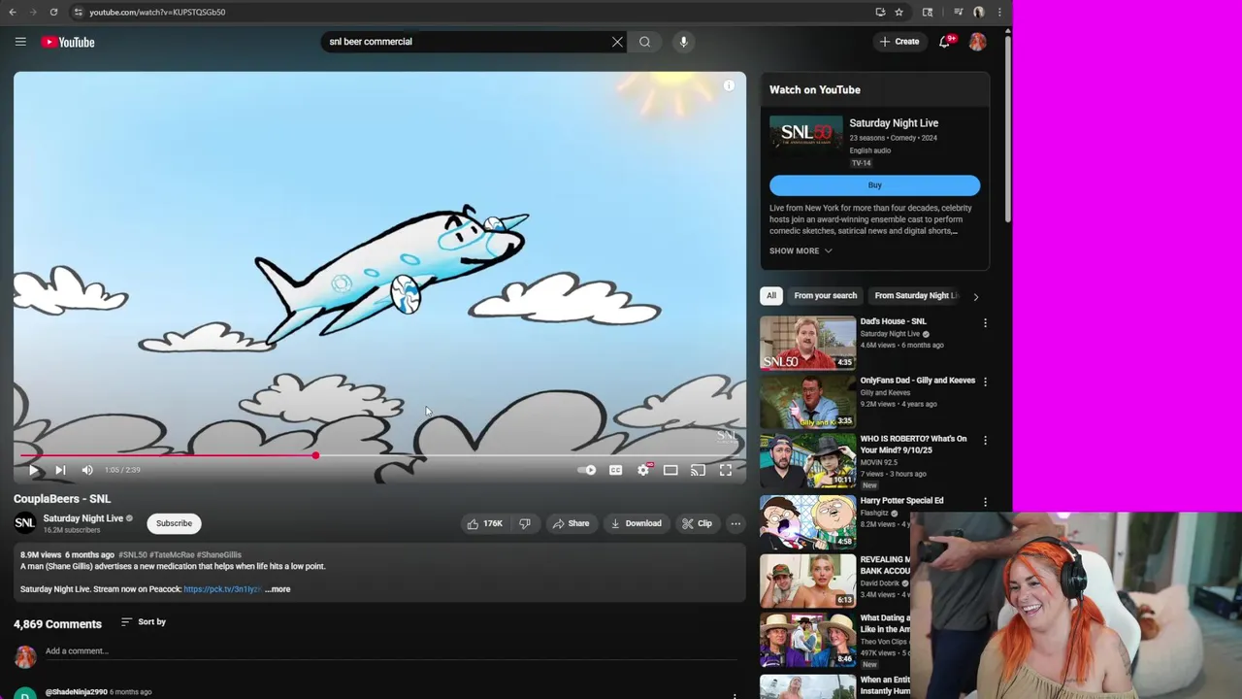The height and width of the screenshot is (699, 1242).
Task: Run search with magnifier icon
Action: pyautogui.click(x=644, y=42)
